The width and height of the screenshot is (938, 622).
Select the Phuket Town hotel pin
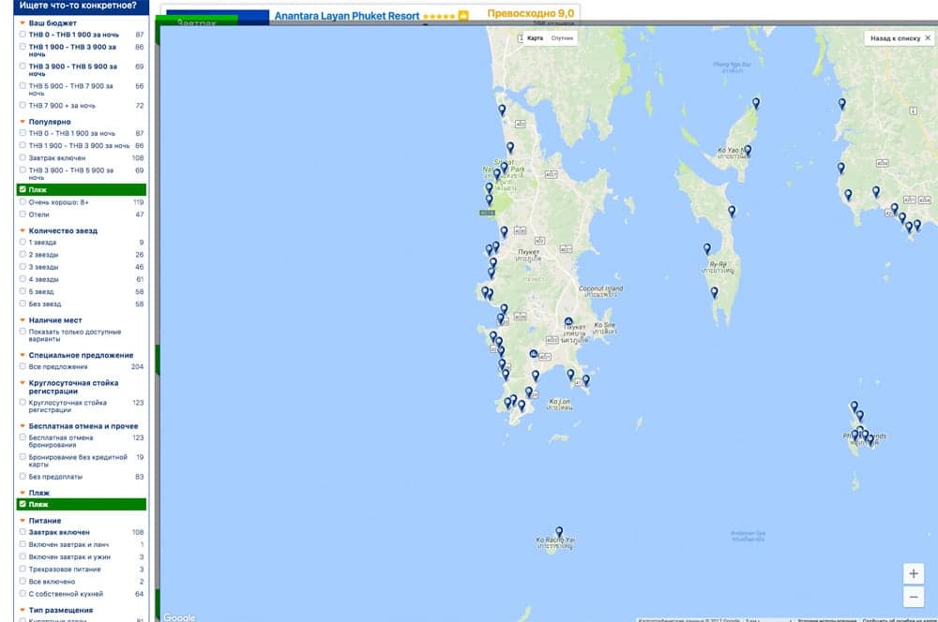pos(568,322)
